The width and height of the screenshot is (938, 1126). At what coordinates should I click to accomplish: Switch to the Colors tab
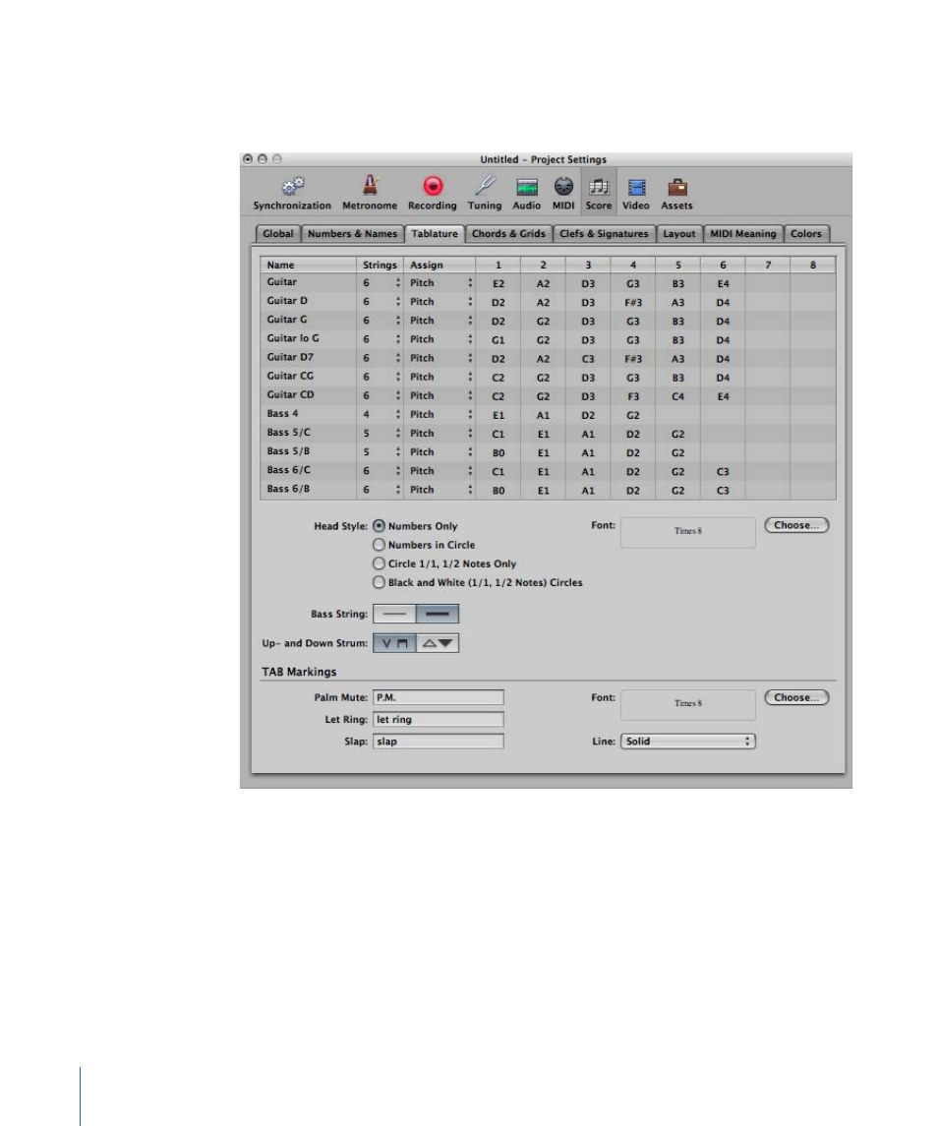point(806,234)
